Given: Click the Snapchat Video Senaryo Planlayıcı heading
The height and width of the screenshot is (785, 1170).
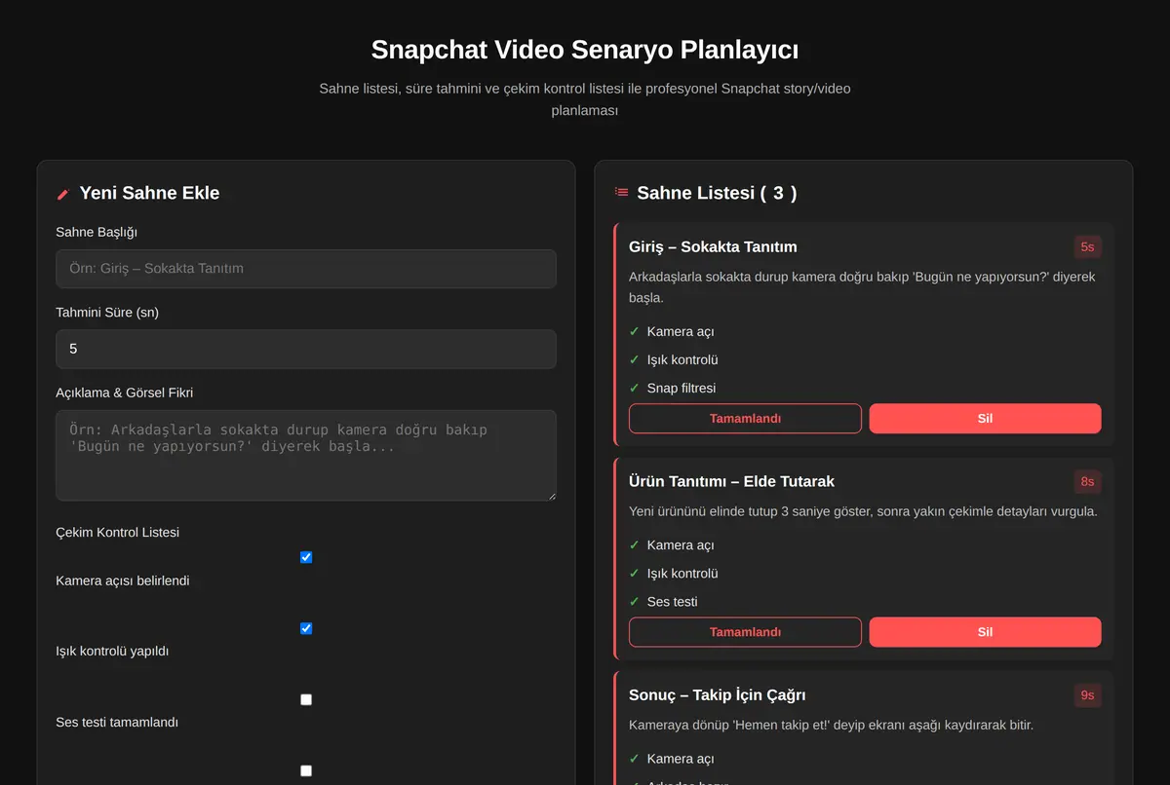Looking at the screenshot, I should tap(585, 50).
